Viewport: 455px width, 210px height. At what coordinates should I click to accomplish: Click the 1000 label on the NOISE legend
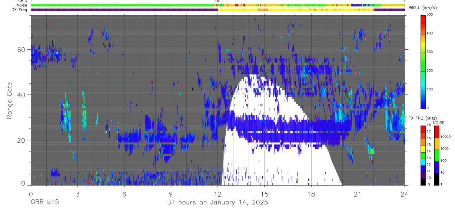(445, 149)
